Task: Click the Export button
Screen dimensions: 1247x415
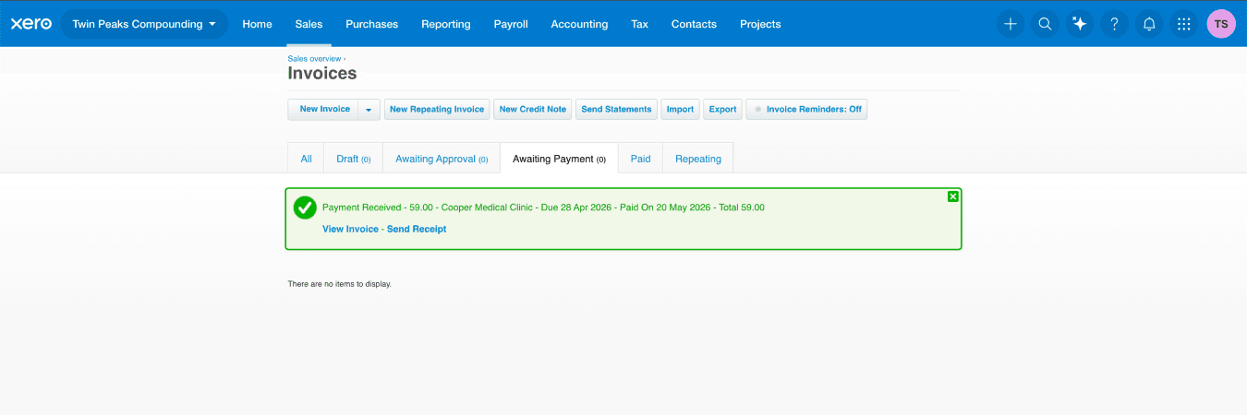Action: coord(722,110)
